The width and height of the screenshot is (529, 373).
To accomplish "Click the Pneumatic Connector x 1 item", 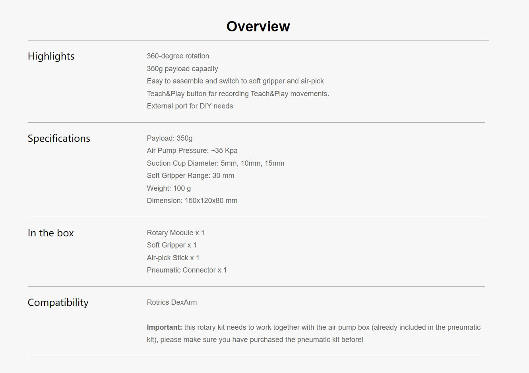I will (x=187, y=270).
